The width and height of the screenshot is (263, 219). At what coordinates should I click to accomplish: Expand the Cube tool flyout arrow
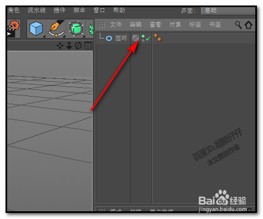click(44, 36)
